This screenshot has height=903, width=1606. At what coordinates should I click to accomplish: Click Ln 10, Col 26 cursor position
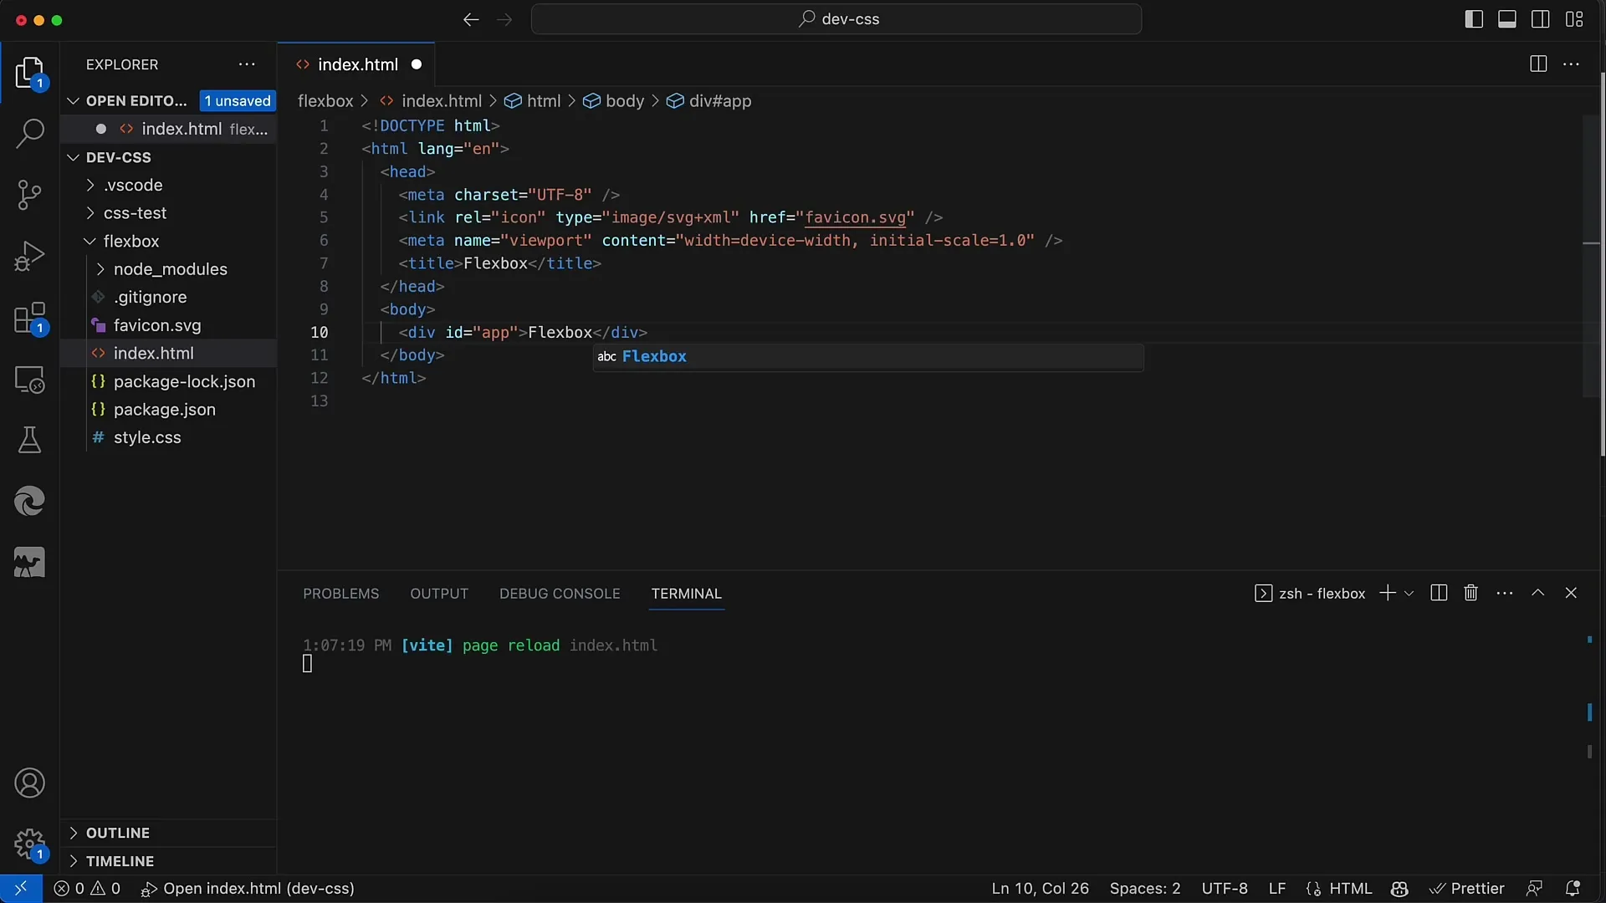click(x=1041, y=889)
